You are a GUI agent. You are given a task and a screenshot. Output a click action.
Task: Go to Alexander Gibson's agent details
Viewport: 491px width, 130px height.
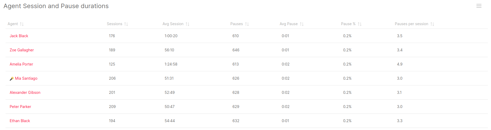tap(25, 93)
